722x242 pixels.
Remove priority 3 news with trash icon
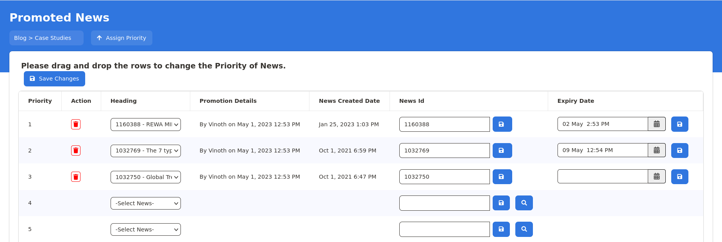[x=76, y=177]
